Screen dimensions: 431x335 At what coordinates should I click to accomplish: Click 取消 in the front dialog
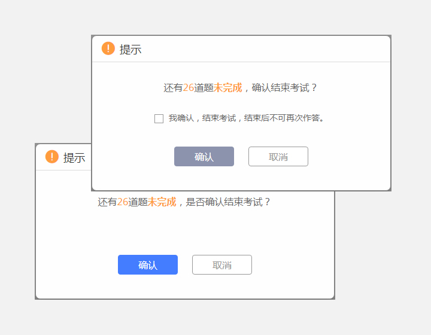tap(278, 157)
